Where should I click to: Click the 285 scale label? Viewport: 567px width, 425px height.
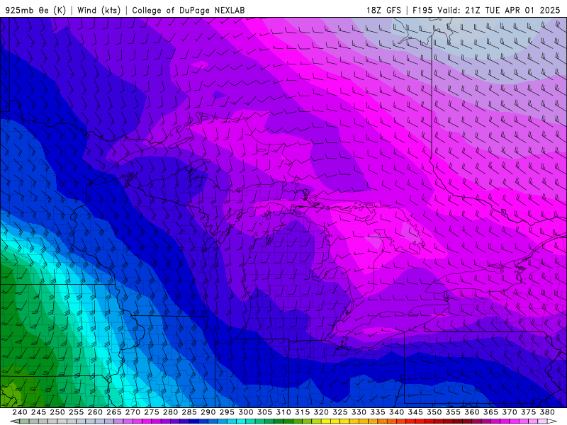click(189, 412)
